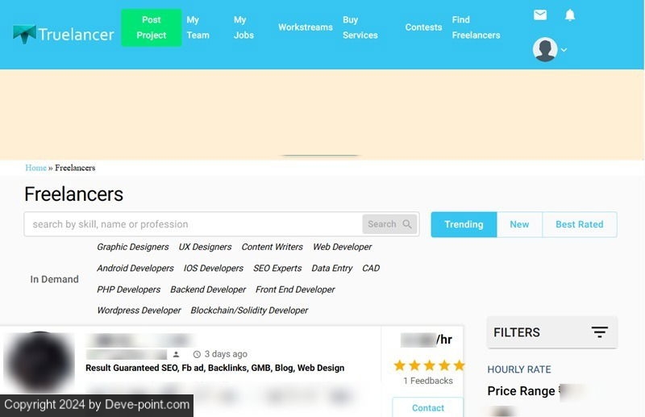Expand the account menu chevron
This screenshot has height=417, width=645.
point(564,50)
